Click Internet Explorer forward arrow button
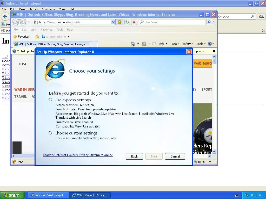This screenshot has width=266, height=199. tap(23, 22)
